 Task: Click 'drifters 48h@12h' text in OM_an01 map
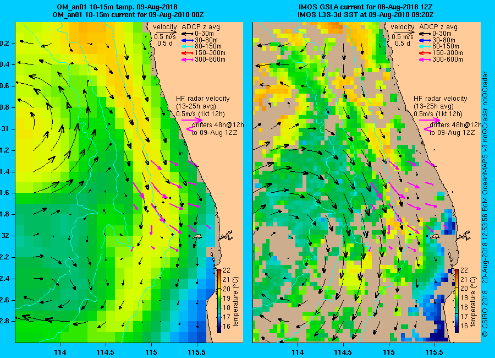click(x=218, y=125)
